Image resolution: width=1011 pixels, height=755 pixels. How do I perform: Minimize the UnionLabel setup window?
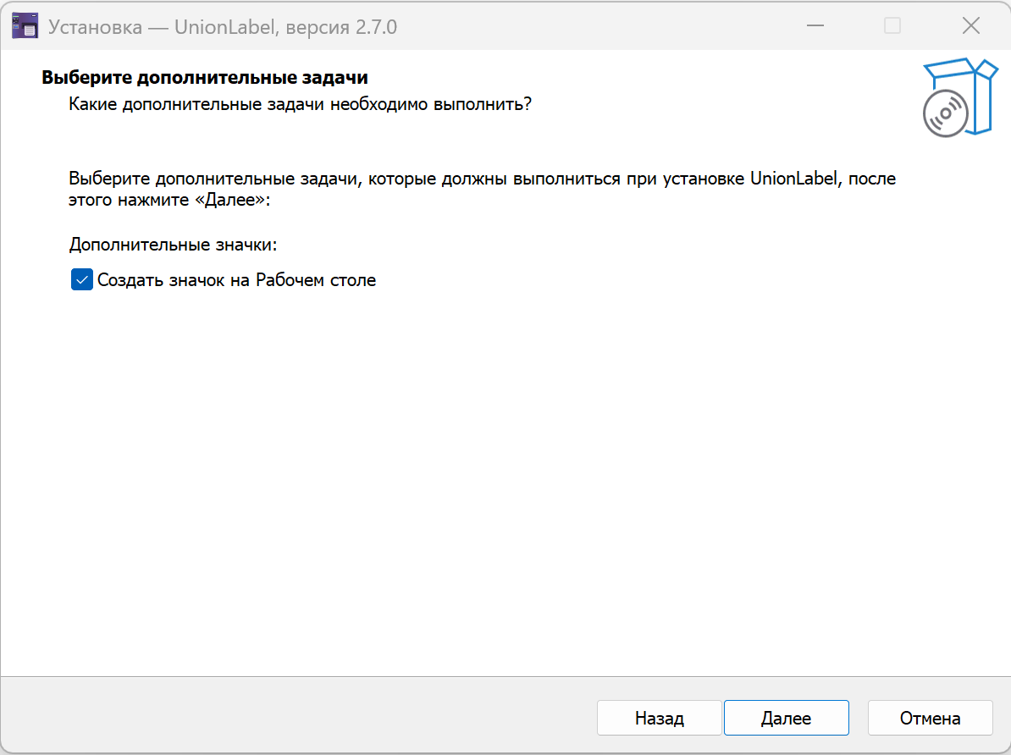coord(815,26)
